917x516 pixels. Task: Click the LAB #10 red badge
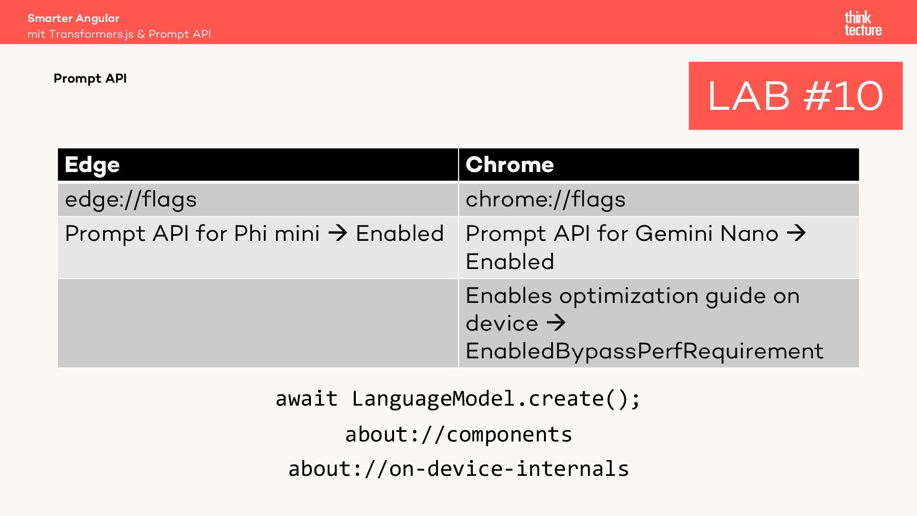click(795, 96)
